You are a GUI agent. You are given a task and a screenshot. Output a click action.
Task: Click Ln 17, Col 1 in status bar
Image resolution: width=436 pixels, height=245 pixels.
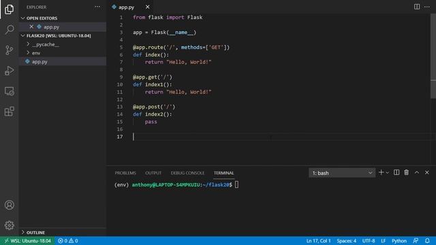(x=318, y=240)
